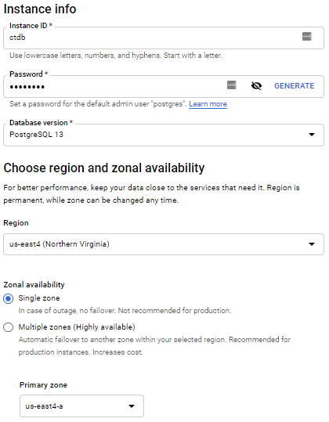This screenshot has height=422, width=329.
Task: Click the password manager icon in Password field
Action: pos(232,85)
